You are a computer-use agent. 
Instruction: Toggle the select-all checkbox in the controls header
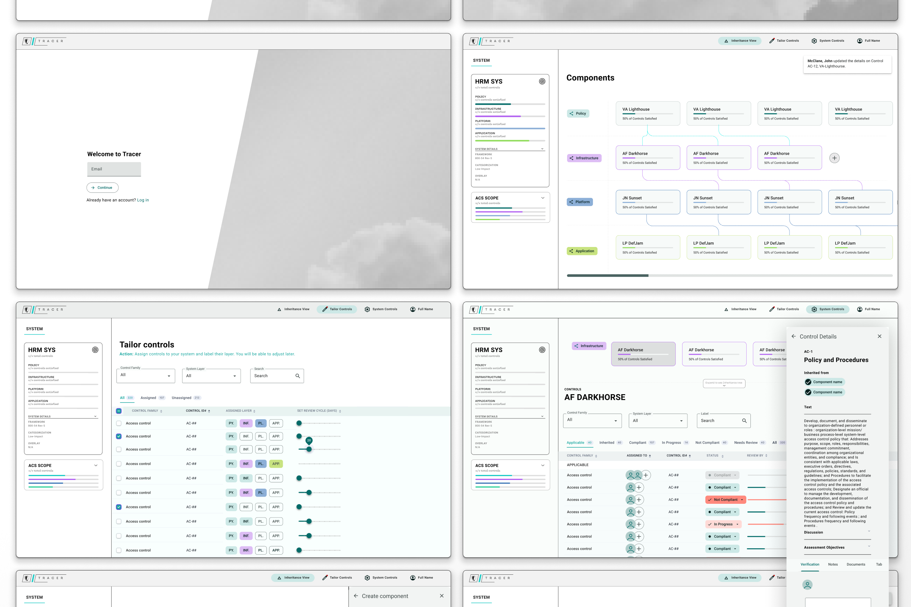[x=118, y=411]
